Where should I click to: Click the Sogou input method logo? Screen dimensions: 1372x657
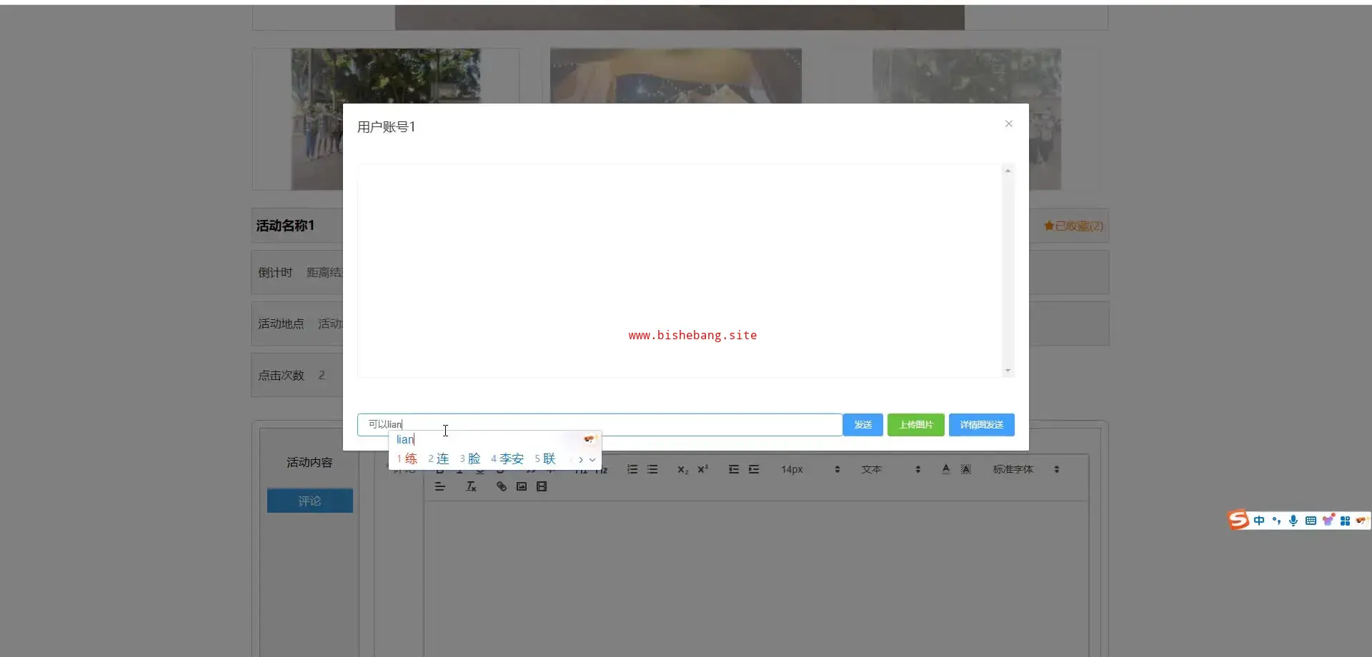coord(1238,520)
